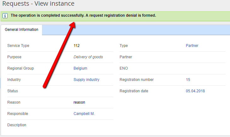Click the 05.04.2018 registration date link
The width and height of the screenshot is (230, 137).
click(x=196, y=91)
